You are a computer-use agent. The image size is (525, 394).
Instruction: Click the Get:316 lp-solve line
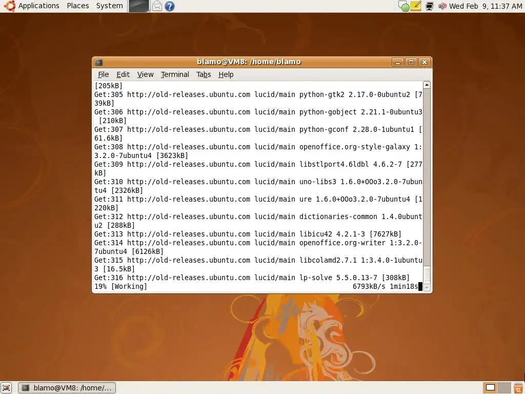point(252,278)
